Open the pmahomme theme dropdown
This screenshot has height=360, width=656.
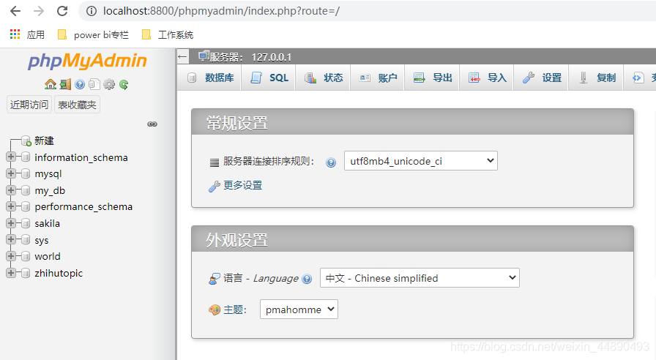coord(299,310)
